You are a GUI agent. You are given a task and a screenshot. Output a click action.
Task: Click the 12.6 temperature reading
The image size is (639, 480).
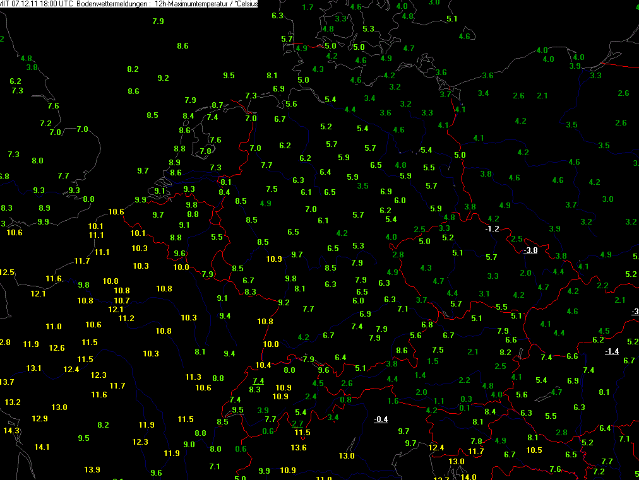tap(57, 348)
